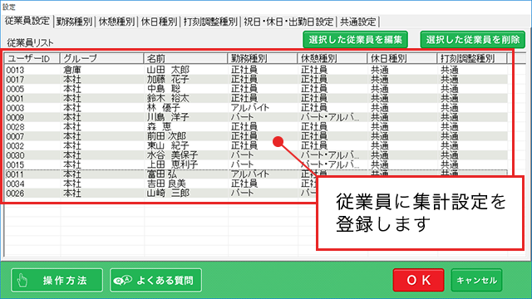This screenshot has width=532, height=299.
Task: Click 選択した従業員を編集 button
Action: point(355,40)
